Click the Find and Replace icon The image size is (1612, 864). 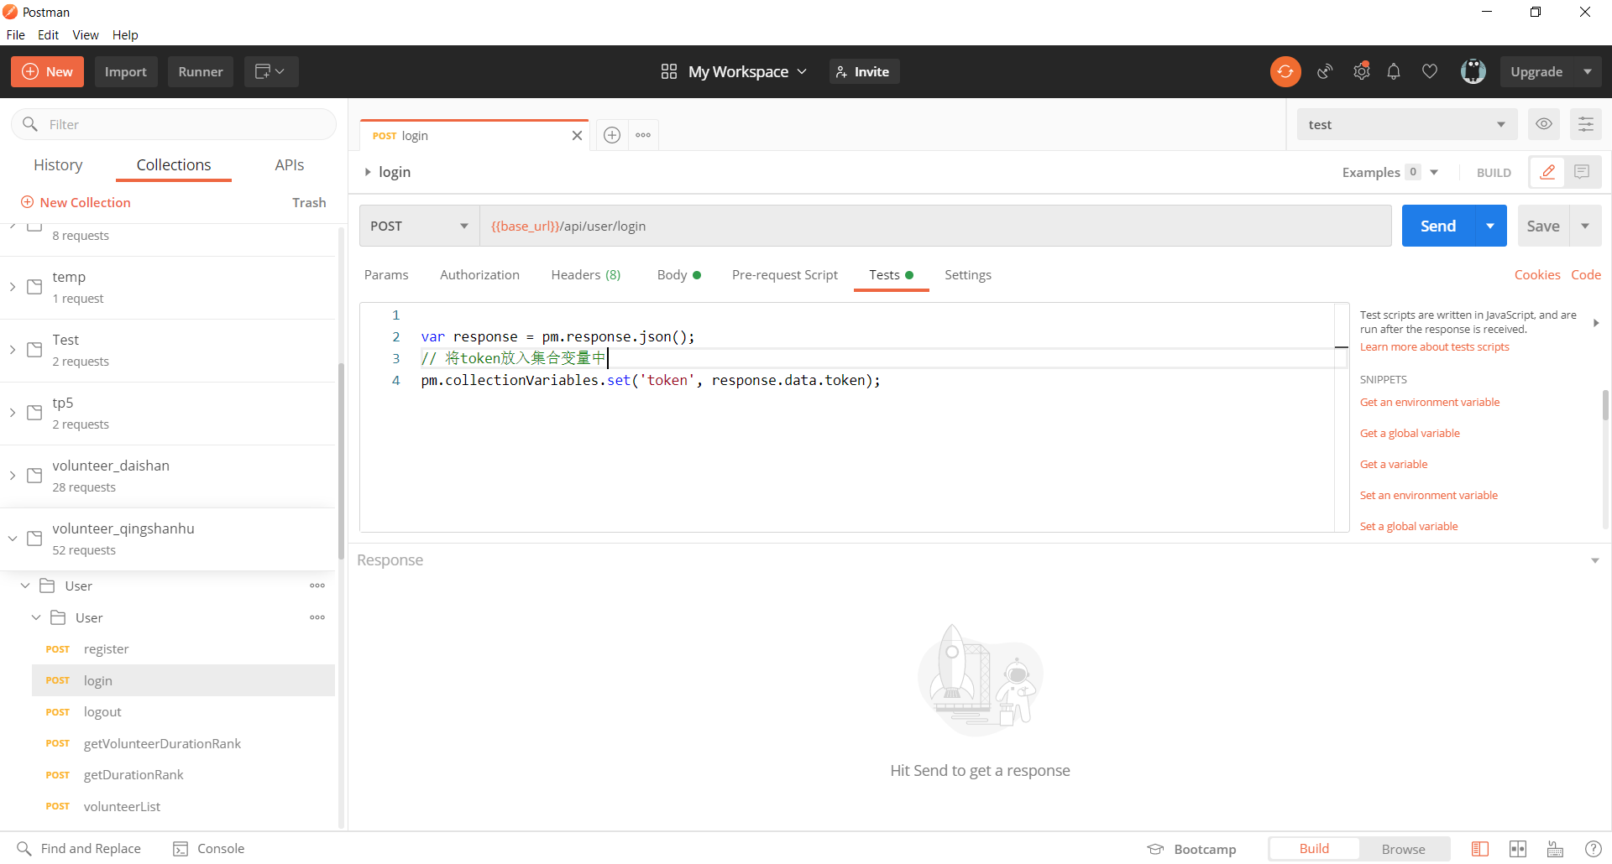[24, 849]
